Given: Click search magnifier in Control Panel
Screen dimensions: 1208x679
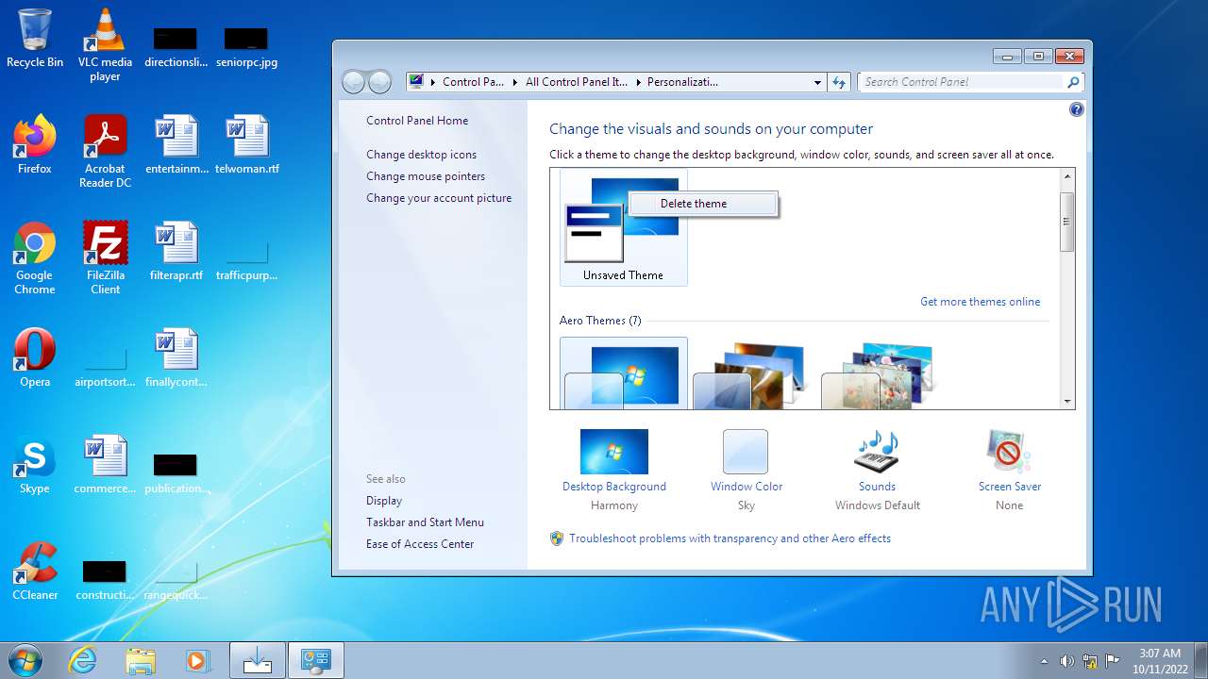Looking at the screenshot, I should coord(1073,82).
